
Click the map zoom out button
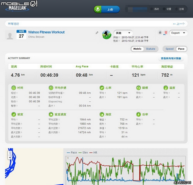[10, 158]
